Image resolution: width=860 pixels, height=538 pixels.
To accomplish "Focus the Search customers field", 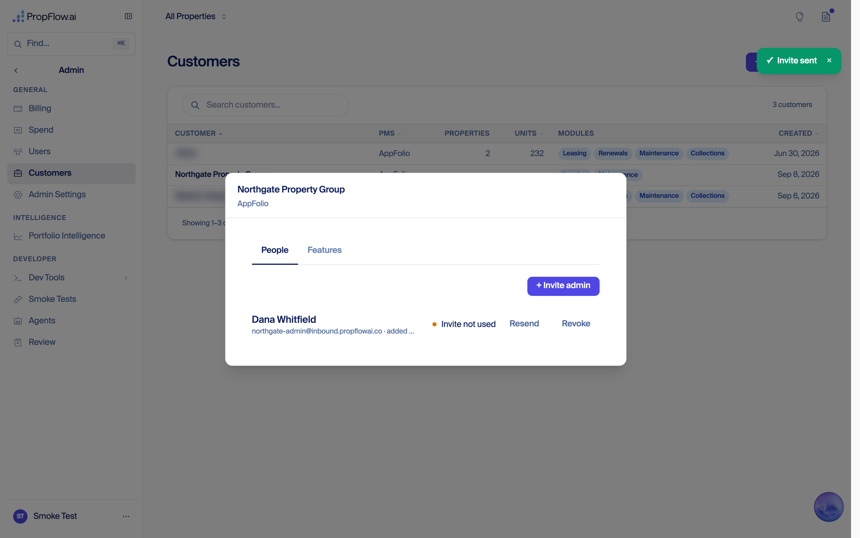I will (265, 105).
